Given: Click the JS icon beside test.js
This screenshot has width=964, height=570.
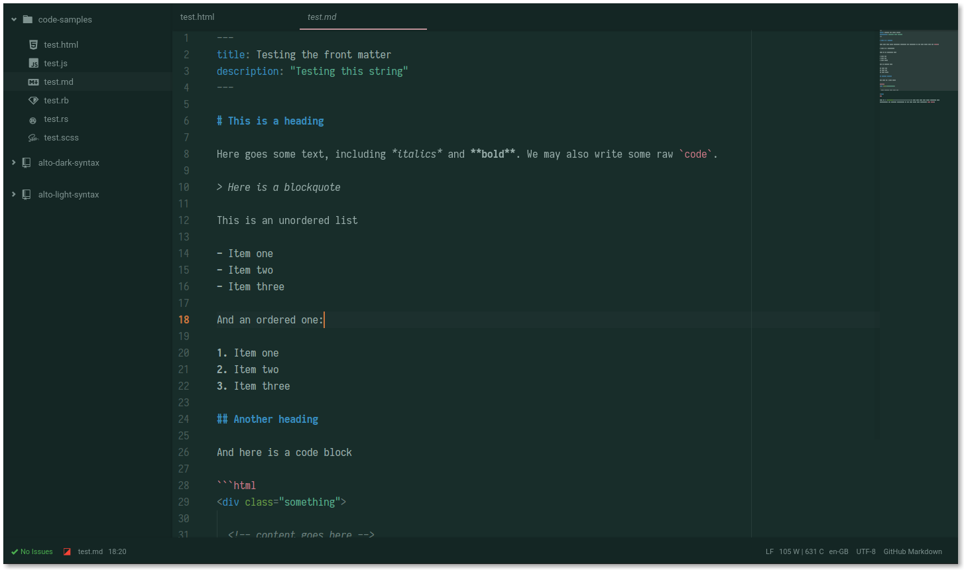Looking at the screenshot, I should pos(33,63).
